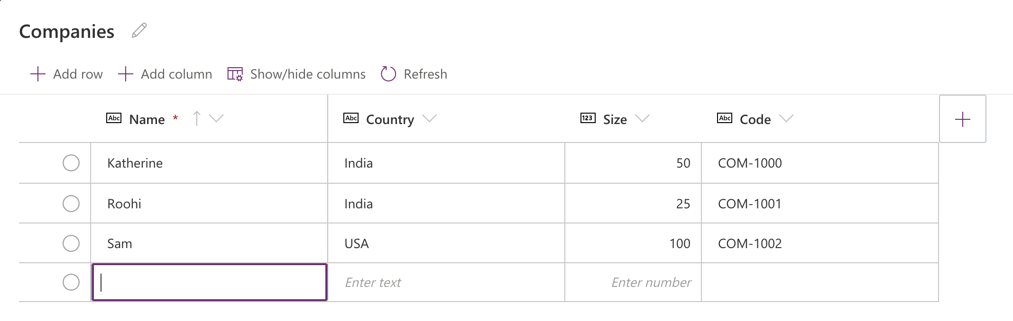Select the COM-1001 code cell
This screenshot has height=321, width=1013.
[820, 204]
